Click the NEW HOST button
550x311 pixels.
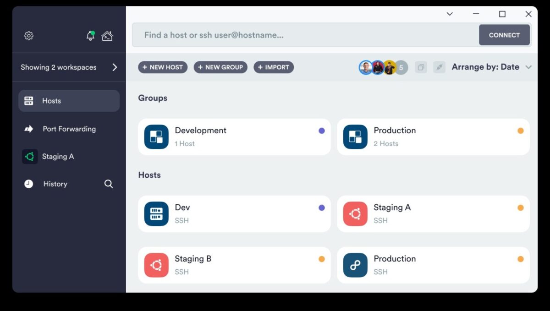[x=163, y=67]
